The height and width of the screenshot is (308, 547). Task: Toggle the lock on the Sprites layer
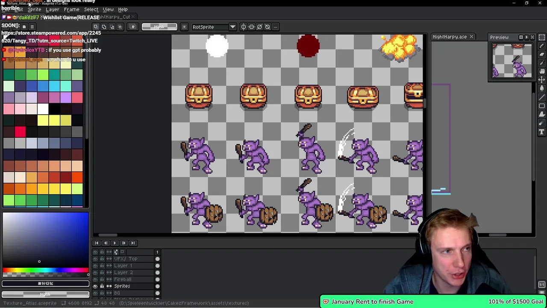(102, 286)
